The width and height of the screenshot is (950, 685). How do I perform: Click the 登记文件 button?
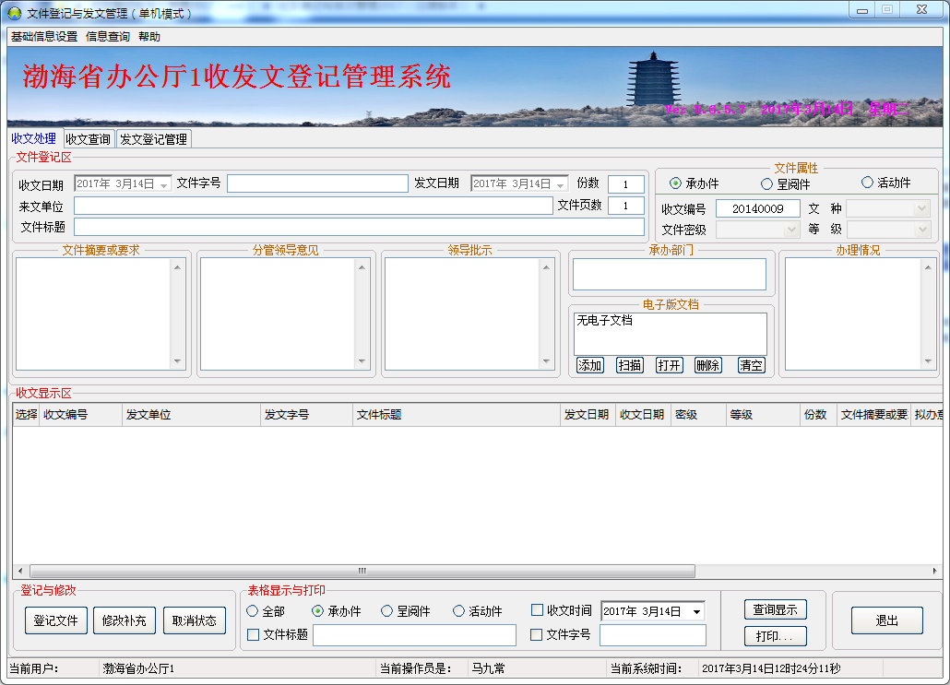pyautogui.click(x=55, y=620)
